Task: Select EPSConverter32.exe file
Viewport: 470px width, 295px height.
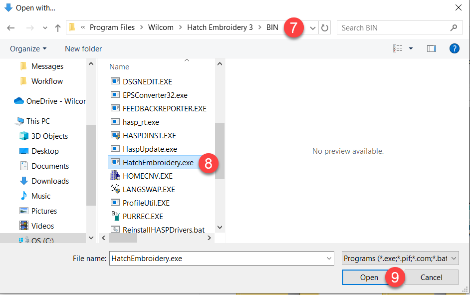Action: tap(155, 95)
